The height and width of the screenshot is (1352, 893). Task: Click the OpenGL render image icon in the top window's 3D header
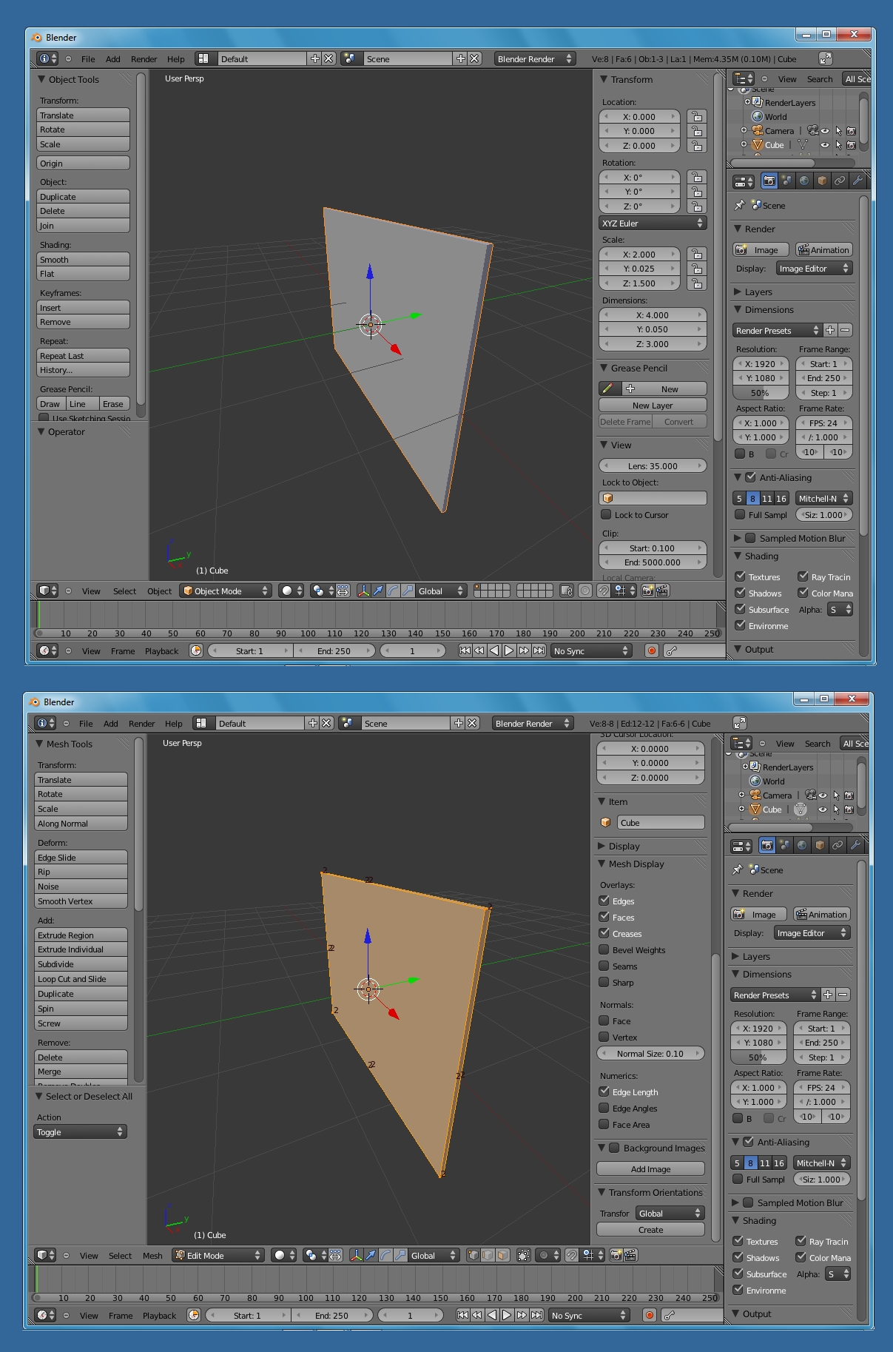(647, 591)
